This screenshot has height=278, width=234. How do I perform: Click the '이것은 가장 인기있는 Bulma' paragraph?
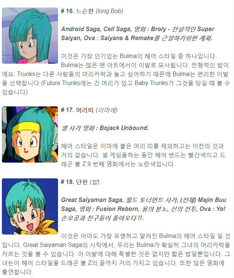click(116, 74)
